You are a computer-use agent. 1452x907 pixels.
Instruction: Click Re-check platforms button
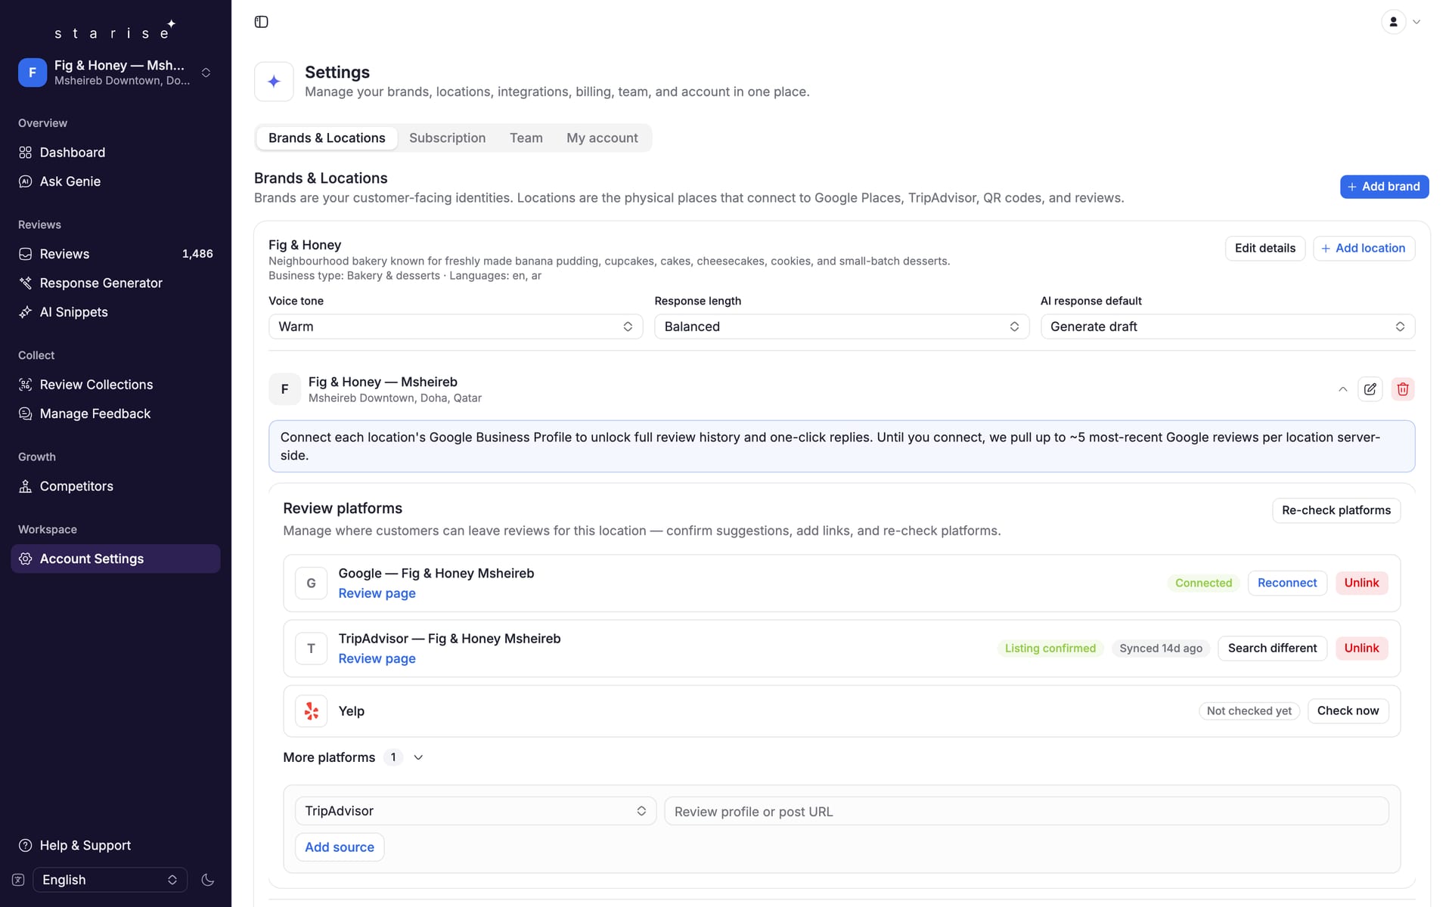pyautogui.click(x=1336, y=510)
